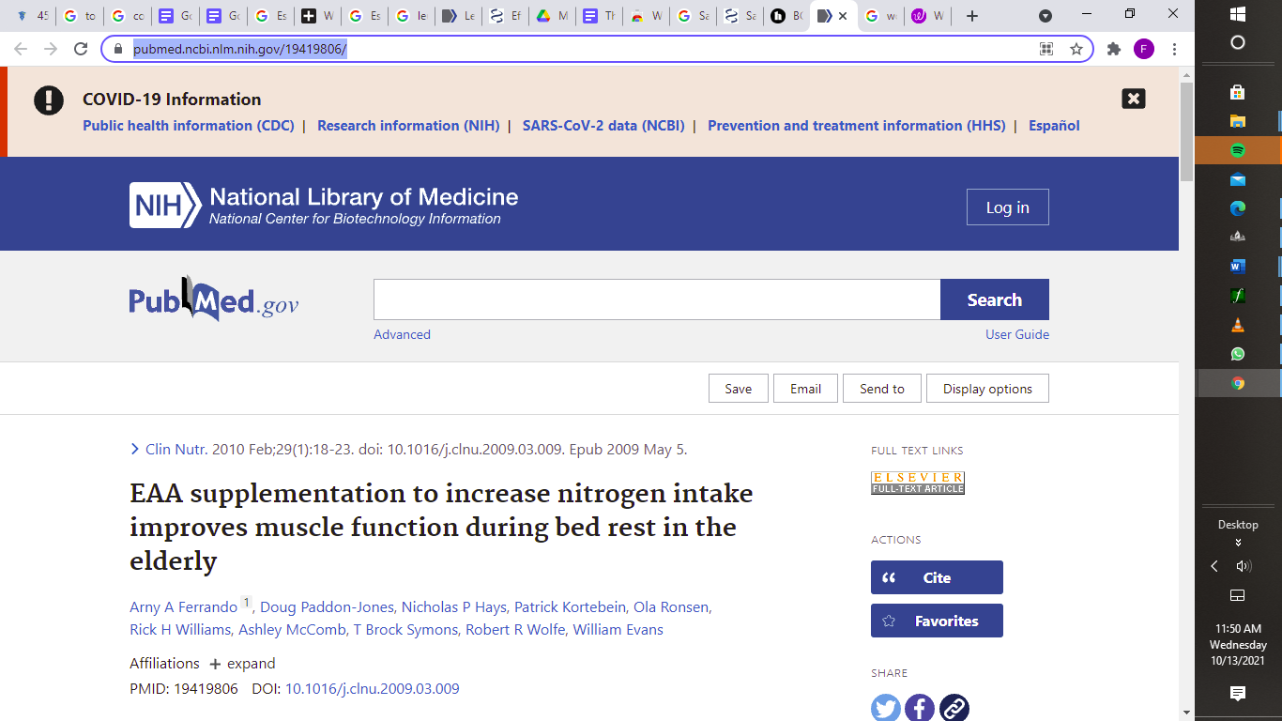The height and width of the screenshot is (721, 1282).
Task: Copy the article permalink icon
Action: coord(954,707)
